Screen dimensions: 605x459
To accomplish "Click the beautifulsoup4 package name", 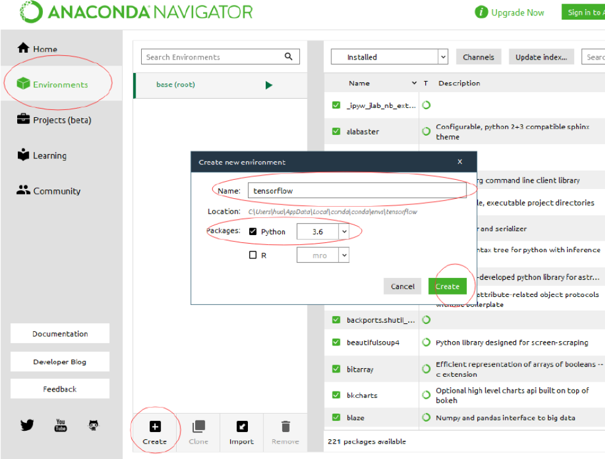I will pyautogui.click(x=372, y=342).
